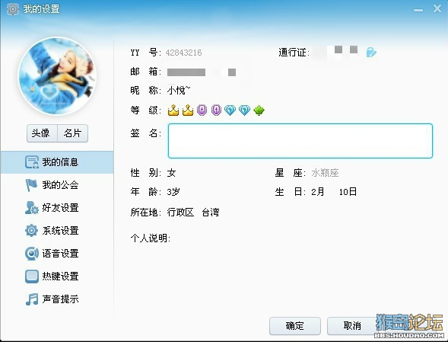448x342 pixels.
Task: Cancel with the 取消 button
Action: (352, 326)
